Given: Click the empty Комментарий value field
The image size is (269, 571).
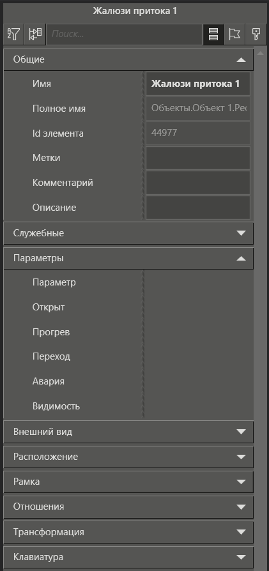Looking at the screenshot, I should tap(198, 183).
